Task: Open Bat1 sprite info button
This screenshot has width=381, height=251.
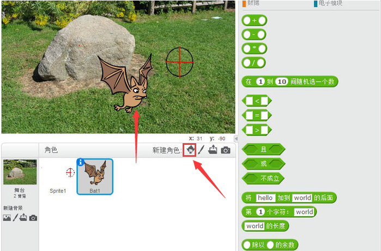Action: [x=81, y=162]
